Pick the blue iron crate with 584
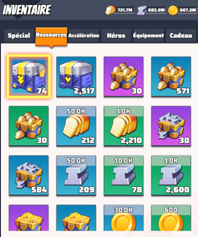Viewport: 198px width, 237px height. point(29,176)
